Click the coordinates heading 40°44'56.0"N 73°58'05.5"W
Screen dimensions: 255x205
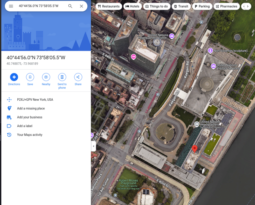36,58
